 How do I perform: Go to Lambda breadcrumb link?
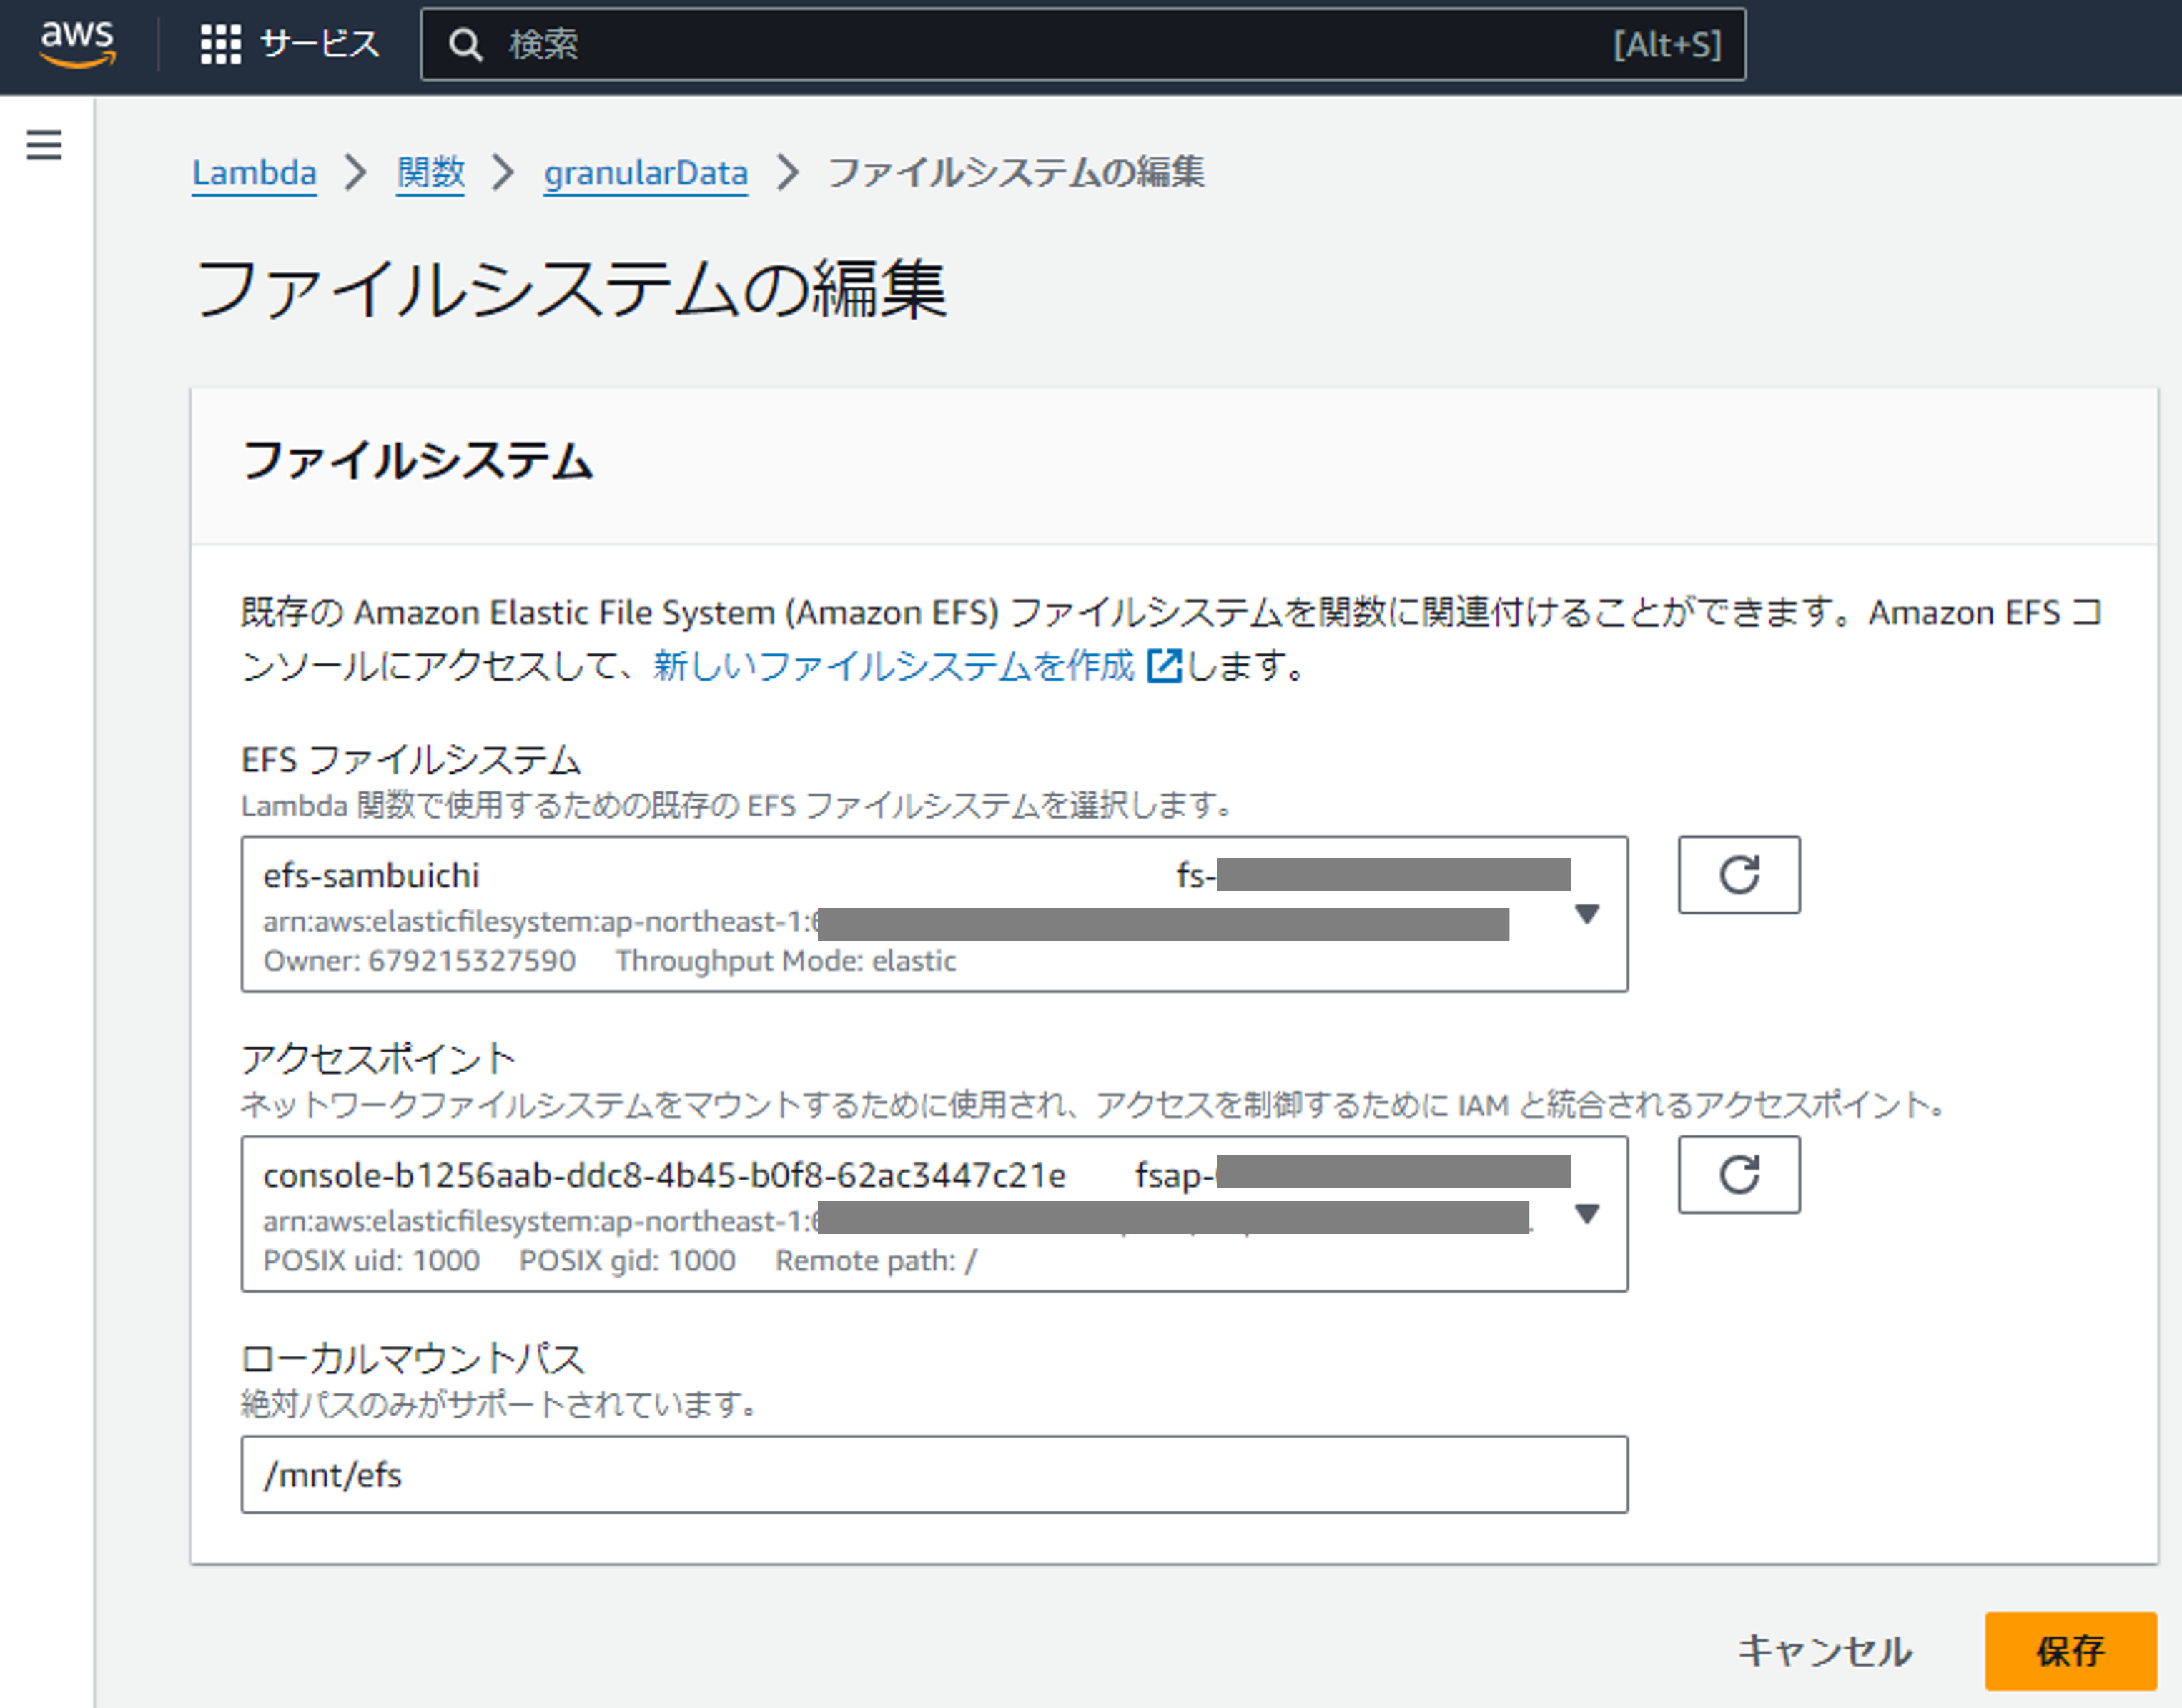254,173
